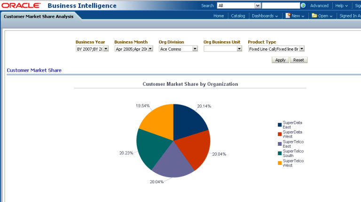Image resolution: width=361 pixels, height=202 pixels.
Task: Click the SuperData East legend swatch
Action: [x=280, y=125]
